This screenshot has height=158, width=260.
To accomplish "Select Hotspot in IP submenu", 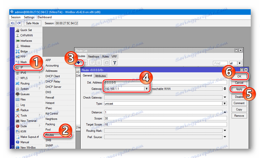I will pyautogui.click(x=59, y=103).
